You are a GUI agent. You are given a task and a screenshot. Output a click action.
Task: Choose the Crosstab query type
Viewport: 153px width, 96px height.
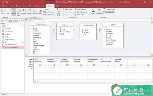[35, 11]
